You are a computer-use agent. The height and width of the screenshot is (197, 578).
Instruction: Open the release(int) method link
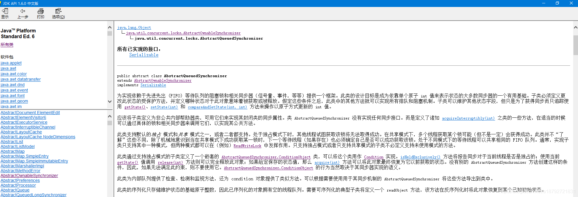tap(170, 163)
